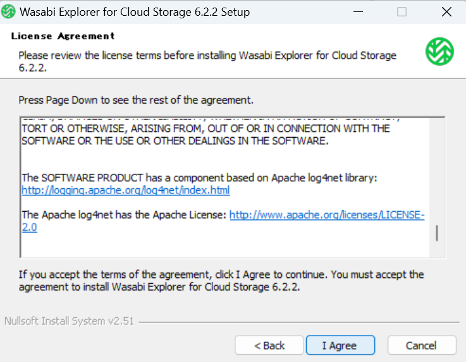Click the 'If you accept the terms' instruction text
Screen dimensions: 466x362
(221, 281)
